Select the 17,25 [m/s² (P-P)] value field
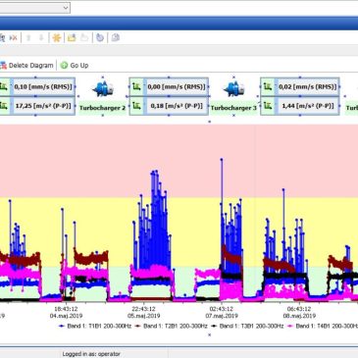 (43, 106)
